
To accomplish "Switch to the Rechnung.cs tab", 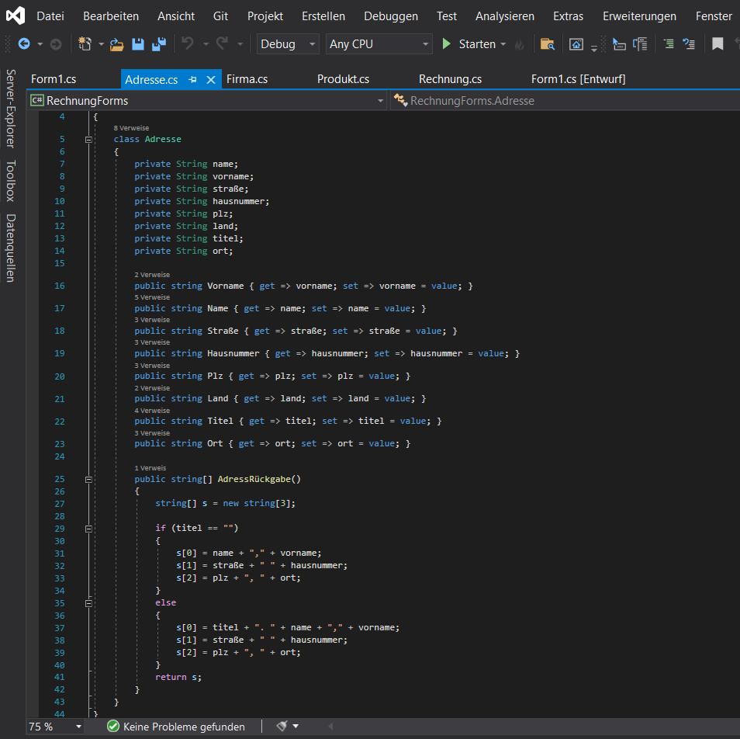I will pyautogui.click(x=450, y=79).
